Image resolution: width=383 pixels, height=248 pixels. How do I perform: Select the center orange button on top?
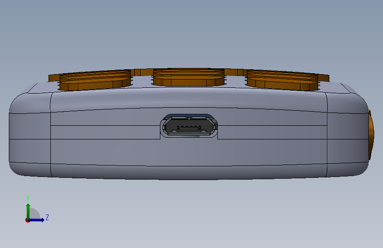point(189,78)
